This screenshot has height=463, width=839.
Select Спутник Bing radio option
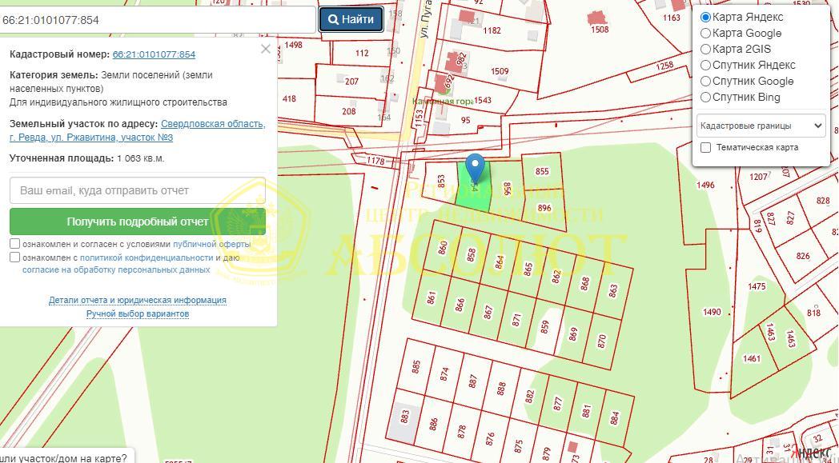706,98
